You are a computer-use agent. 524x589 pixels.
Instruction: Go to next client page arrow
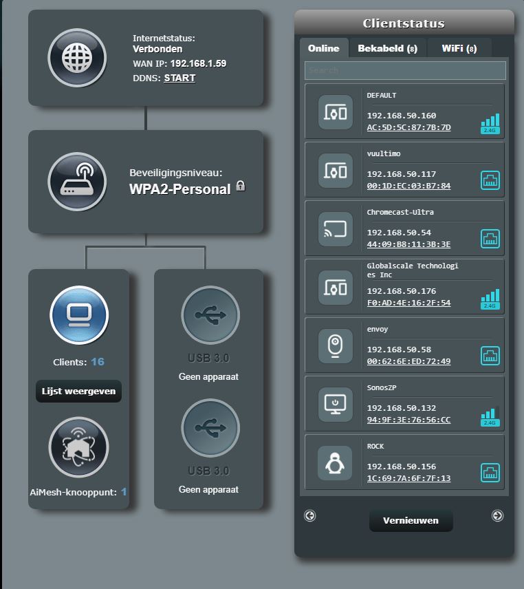click(x=497, y=515)
